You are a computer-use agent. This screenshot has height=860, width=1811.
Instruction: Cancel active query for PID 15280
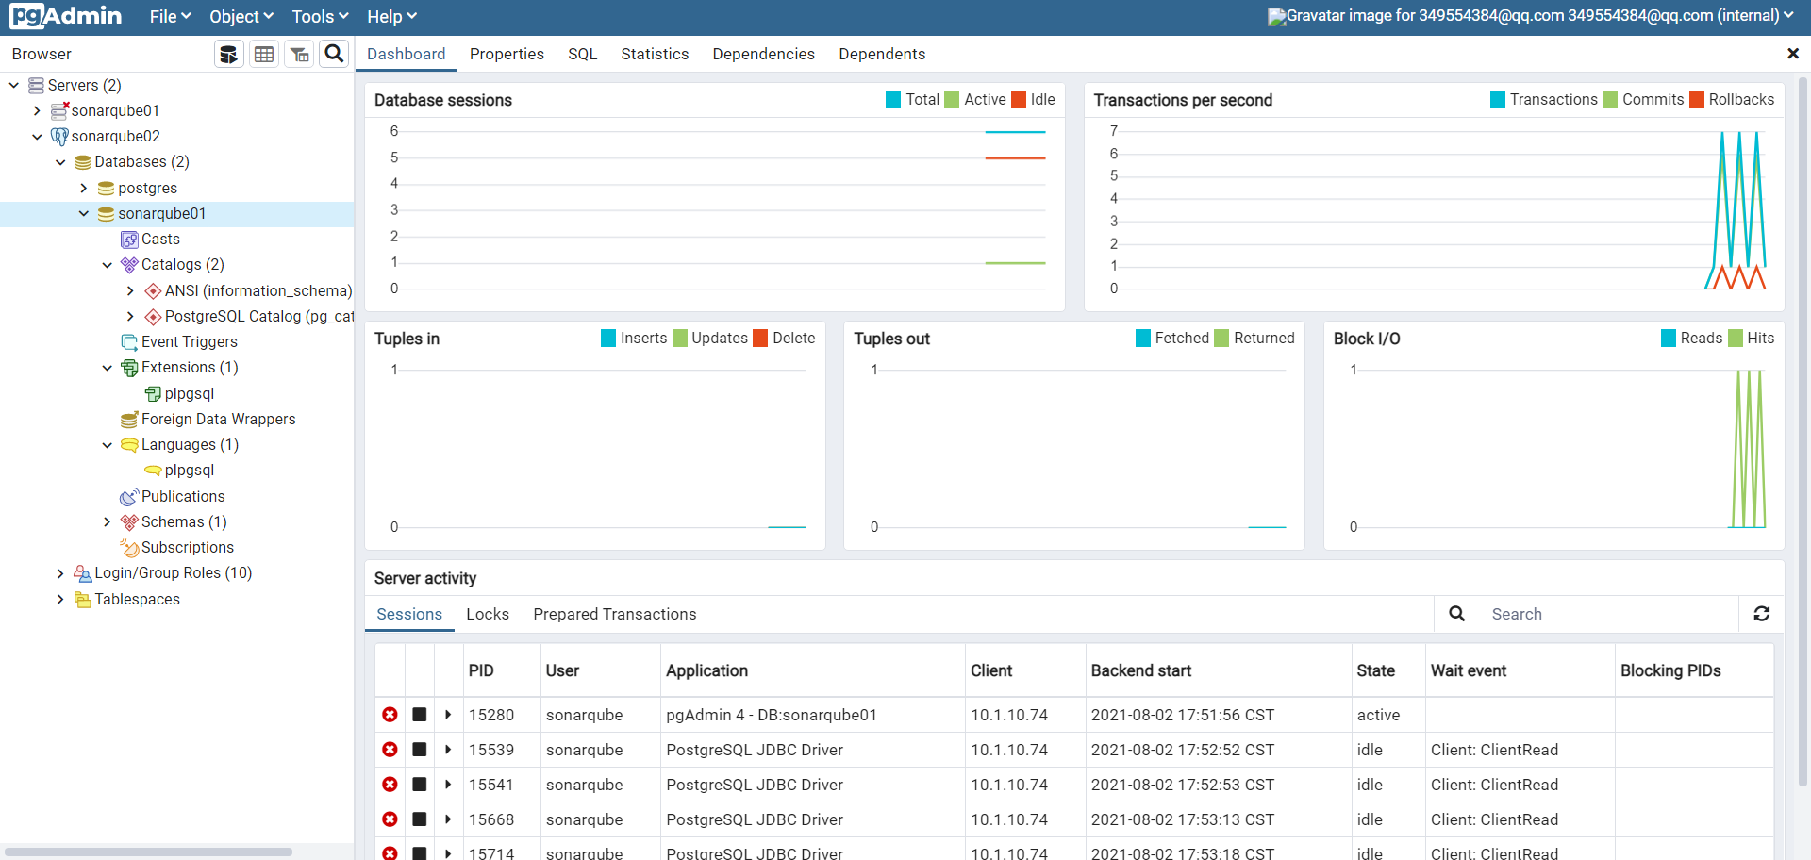coord(420,715)
